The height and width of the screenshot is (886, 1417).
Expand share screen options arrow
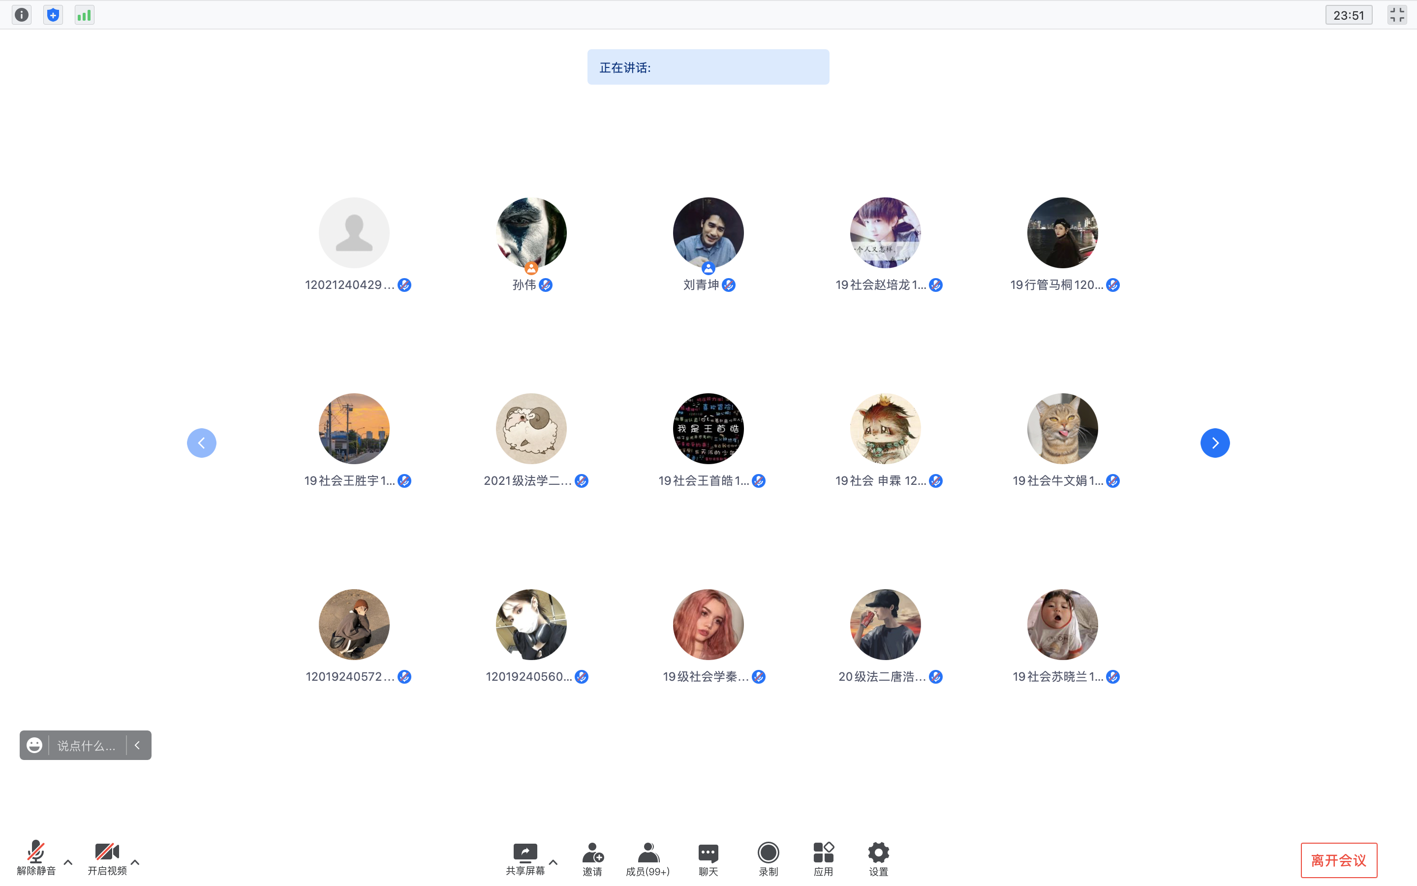[554, 862]
